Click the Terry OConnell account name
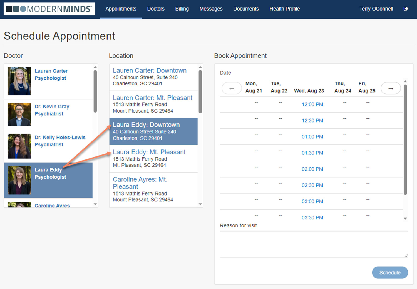Image resolution: width=417 pixels, height=289 pixels. pyautogui.click(x=376, y=9)
